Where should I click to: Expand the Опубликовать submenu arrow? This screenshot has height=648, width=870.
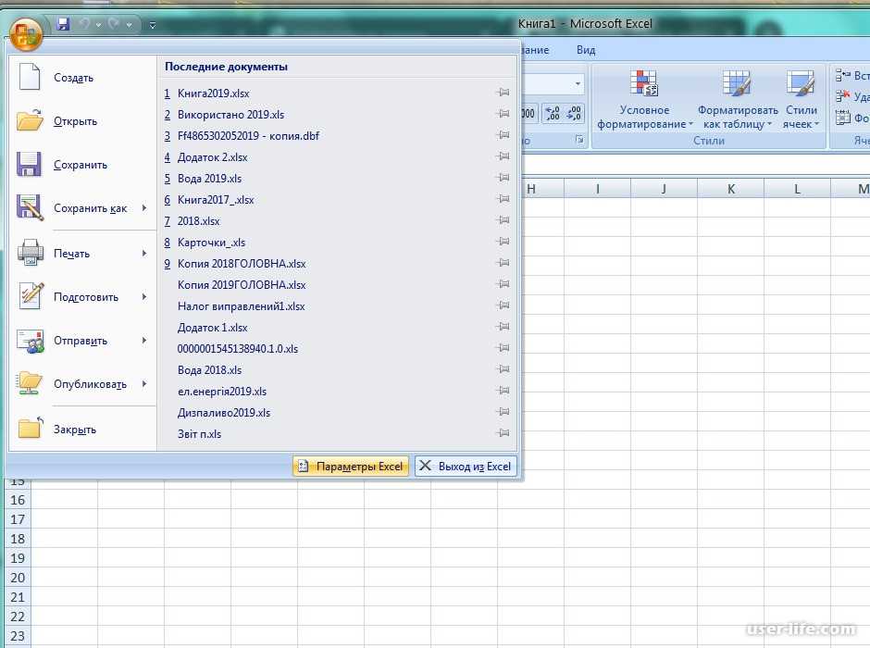144,384
